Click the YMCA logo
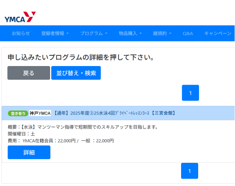 click(20, 17)
